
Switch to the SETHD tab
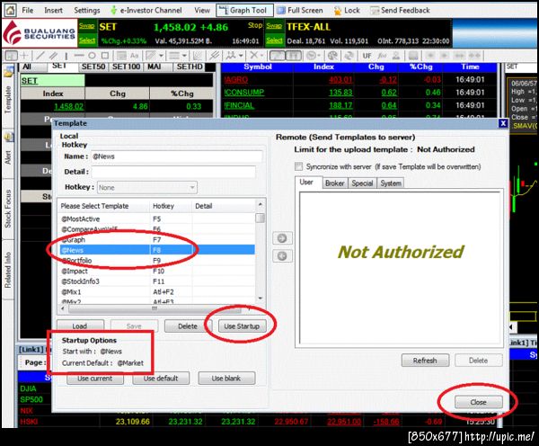pos(190,67)
